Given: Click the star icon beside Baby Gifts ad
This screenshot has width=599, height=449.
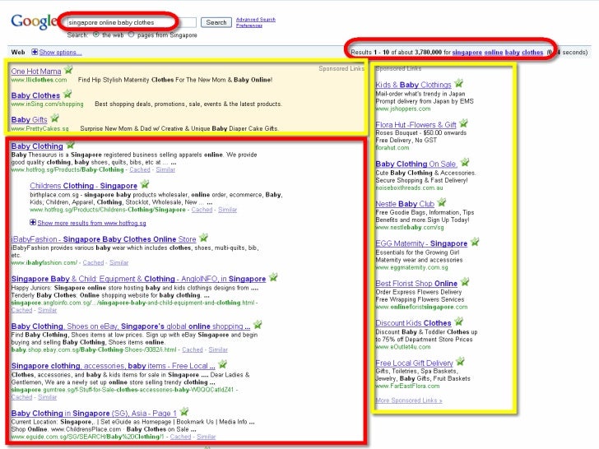Looking at the screenshot, I should (x=54, y=118).
